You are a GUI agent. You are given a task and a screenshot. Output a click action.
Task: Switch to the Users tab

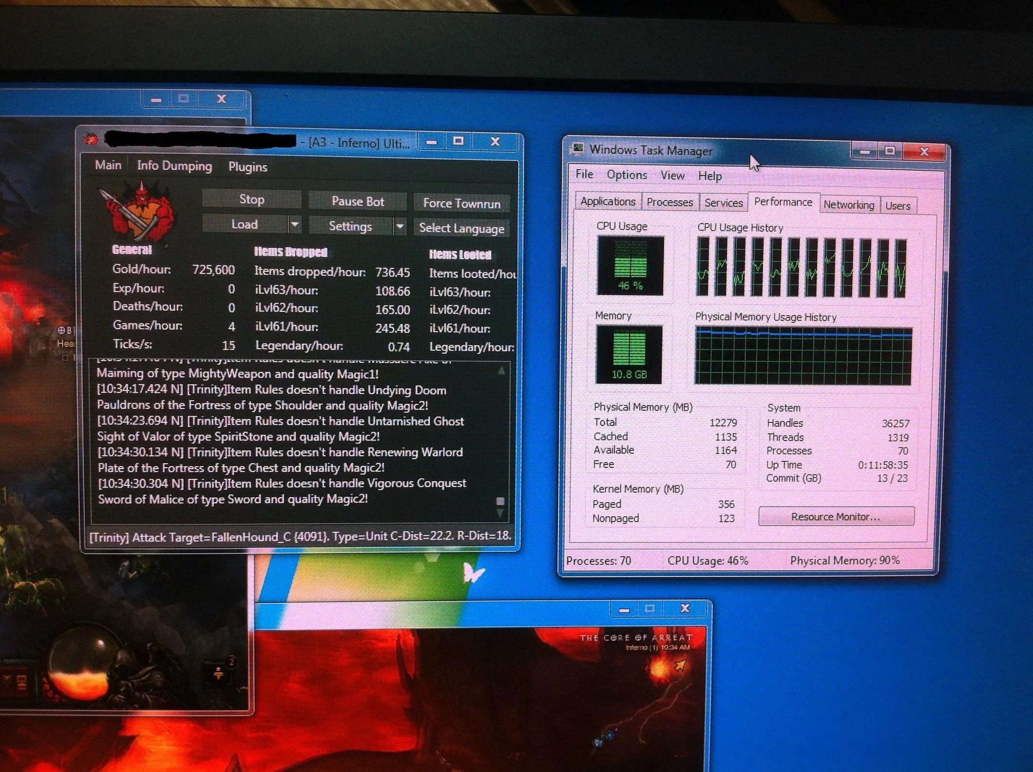[x=897, y=206]
